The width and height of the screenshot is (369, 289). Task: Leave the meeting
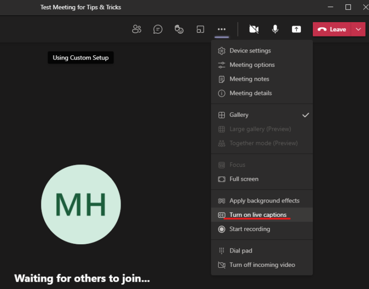pyautogui.click(x=332, y=29)
